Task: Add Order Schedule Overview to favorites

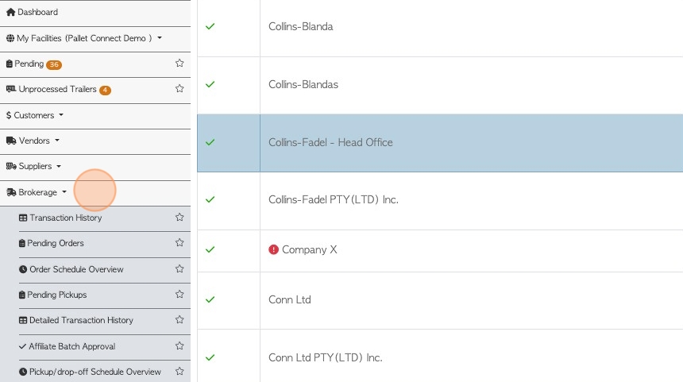Action: tap(179, 268)
